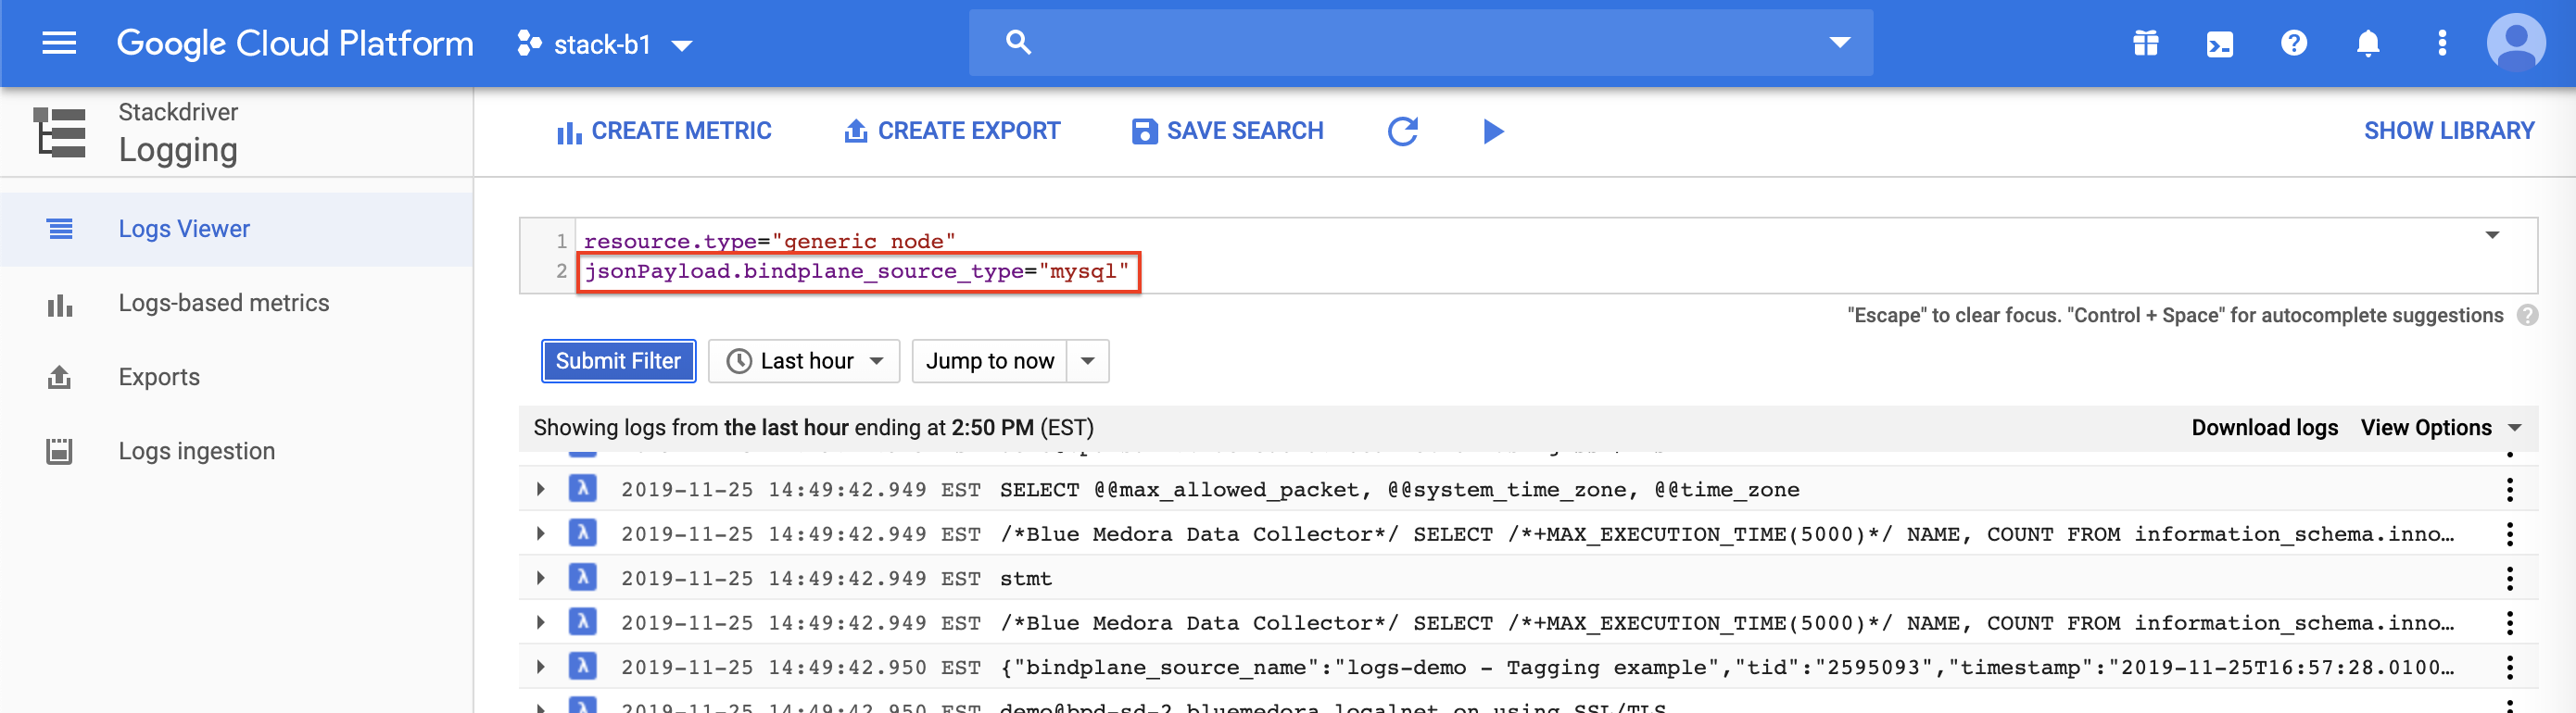Activate Cloud Shell terminal icon
2576x713 pixels.
[2219, 44]
